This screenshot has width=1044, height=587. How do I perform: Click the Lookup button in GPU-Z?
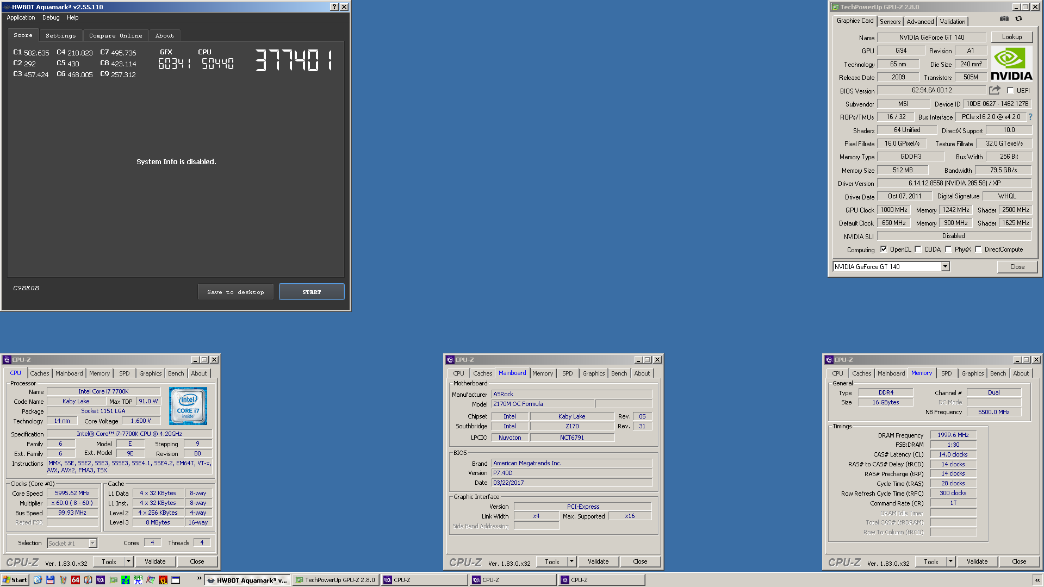coord(1011,37)
